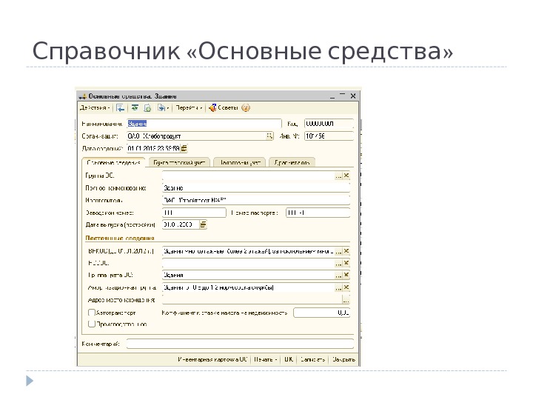533x400 pixels.
Task: Open calendar icon next to Дата сведений
Action: pos(184,148)
